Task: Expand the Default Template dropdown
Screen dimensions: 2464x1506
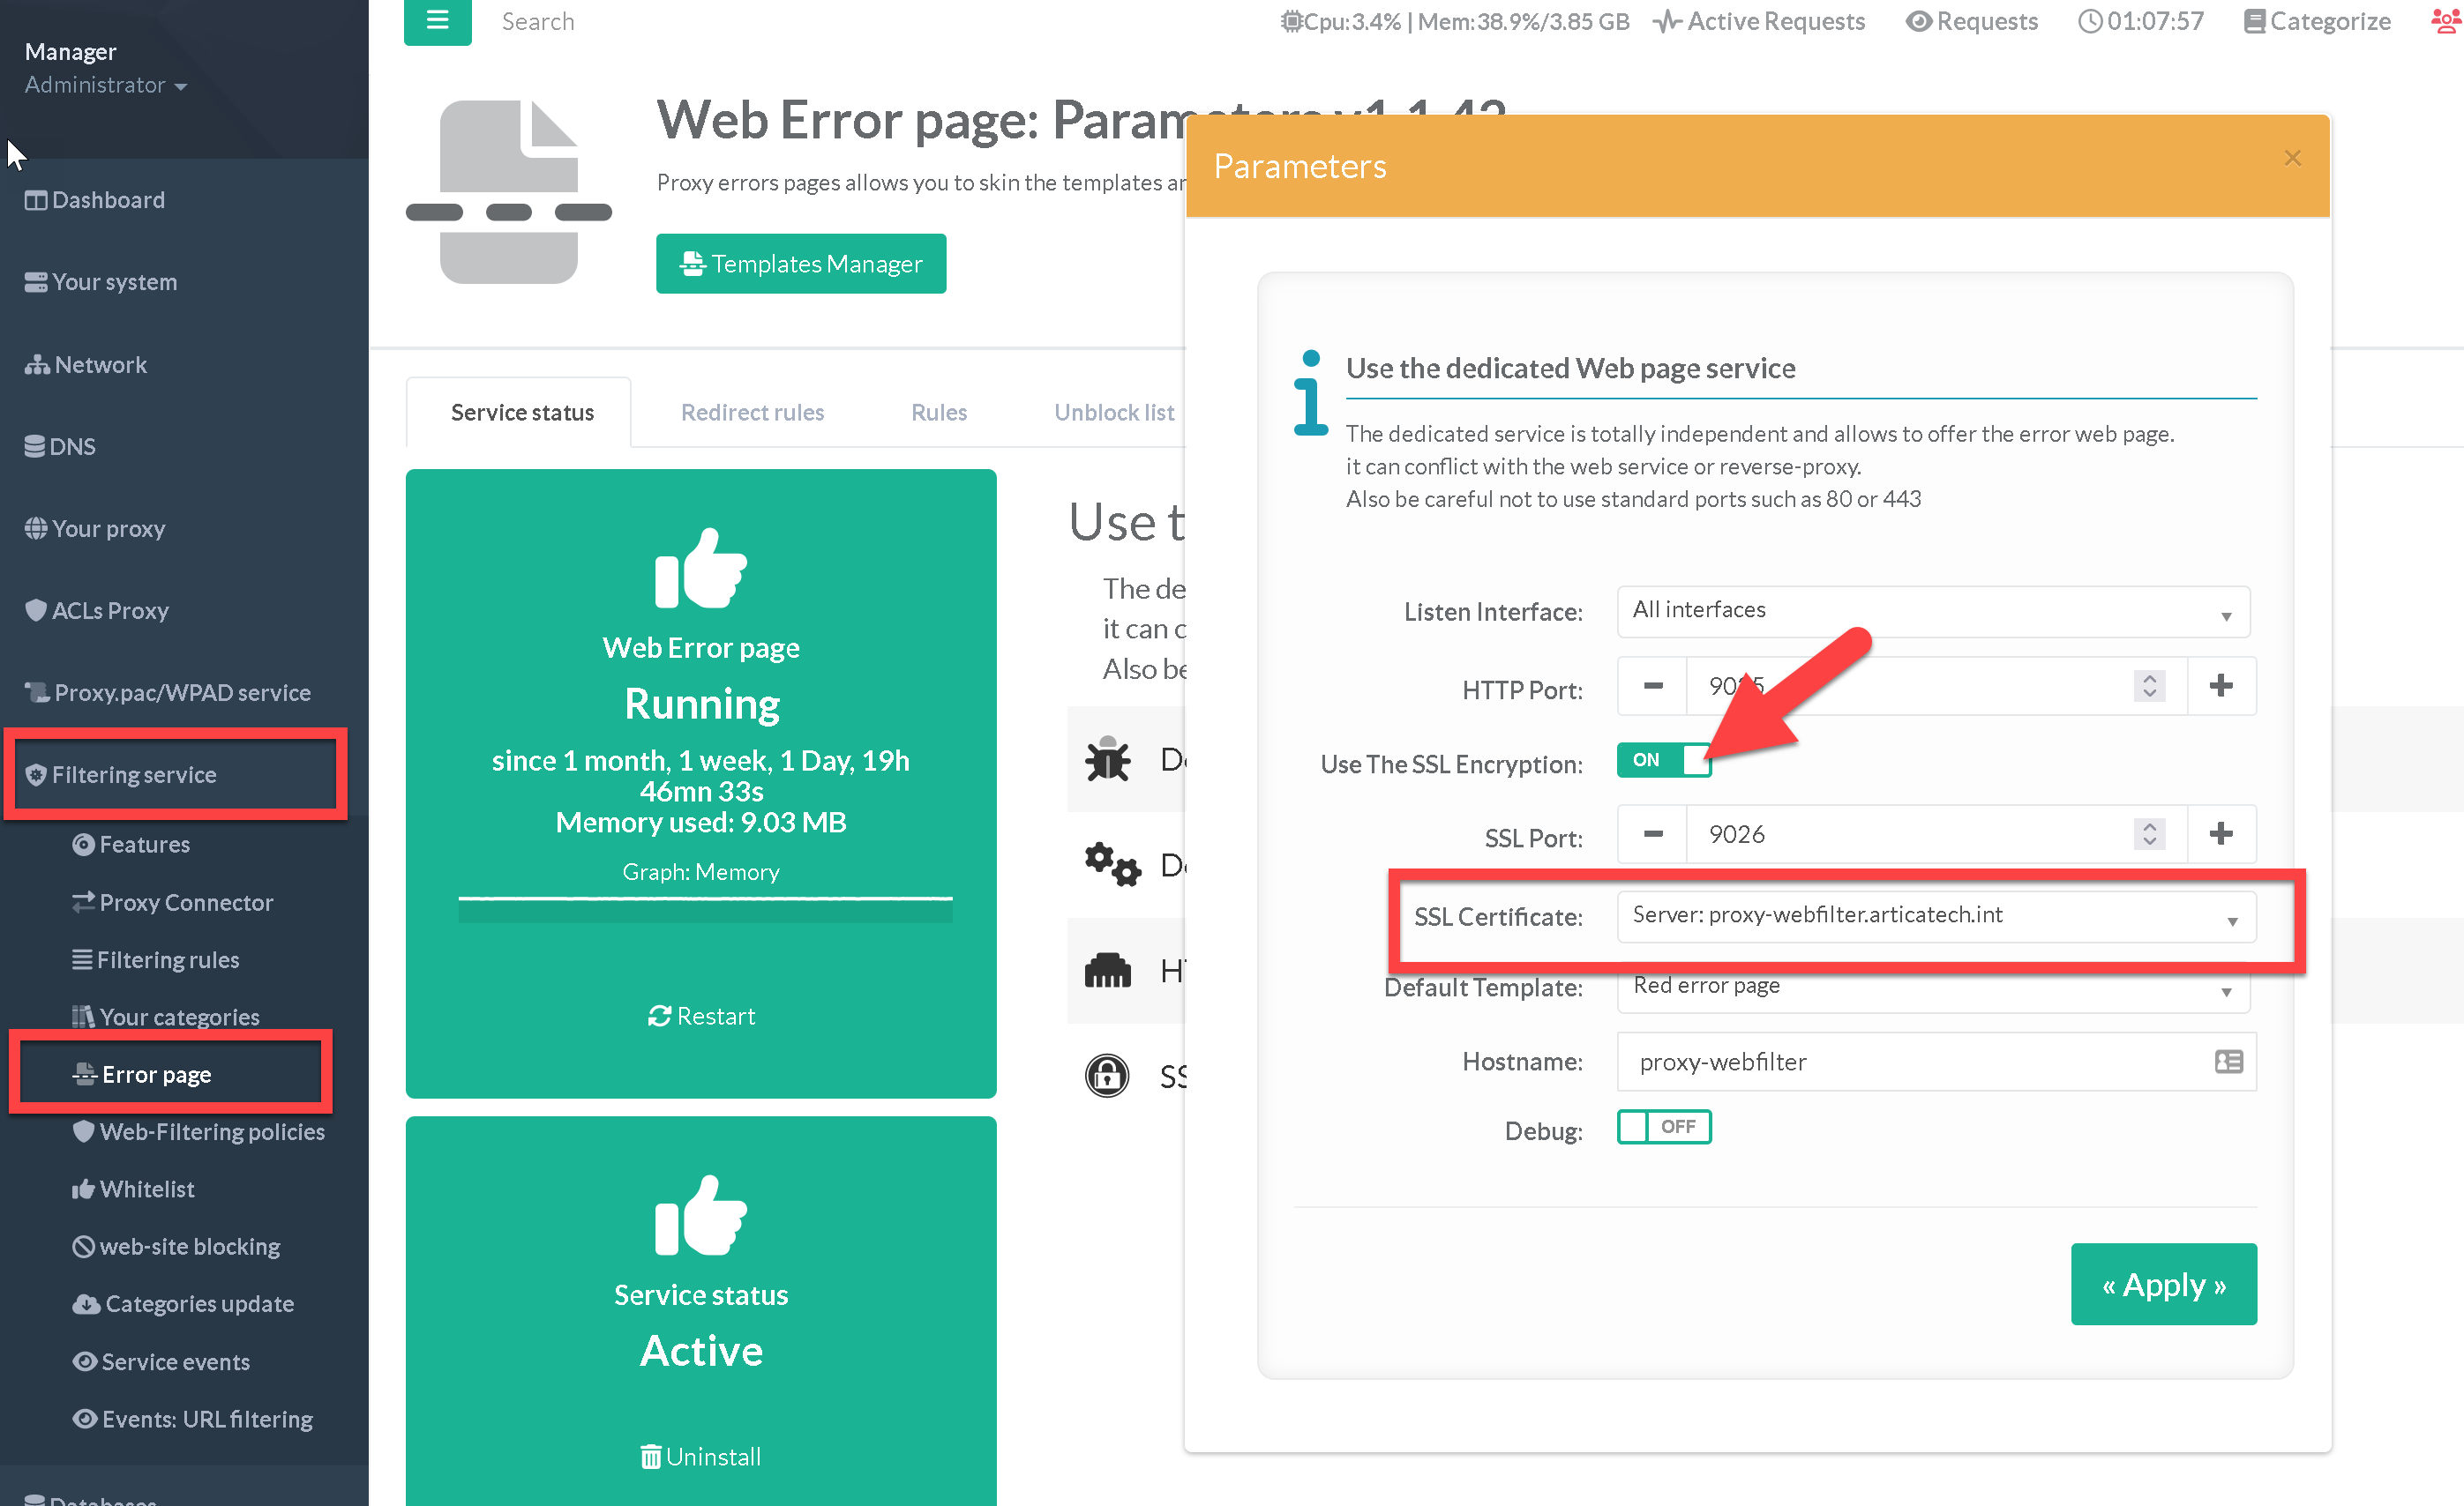Action: [1931, 988]
